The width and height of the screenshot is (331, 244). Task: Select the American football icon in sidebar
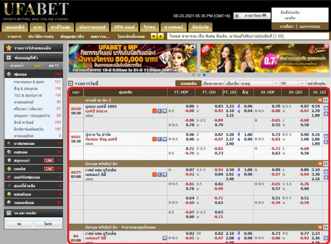click(9, 177)
